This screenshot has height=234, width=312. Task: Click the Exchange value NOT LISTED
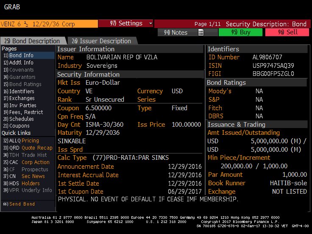(290, 192)
